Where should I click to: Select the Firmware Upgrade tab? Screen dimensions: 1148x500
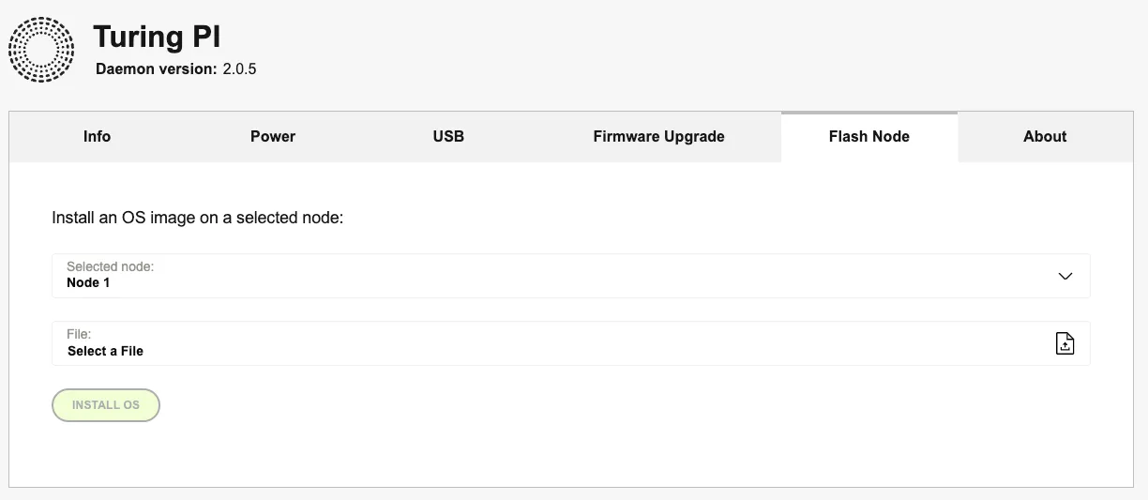point(658,137)
